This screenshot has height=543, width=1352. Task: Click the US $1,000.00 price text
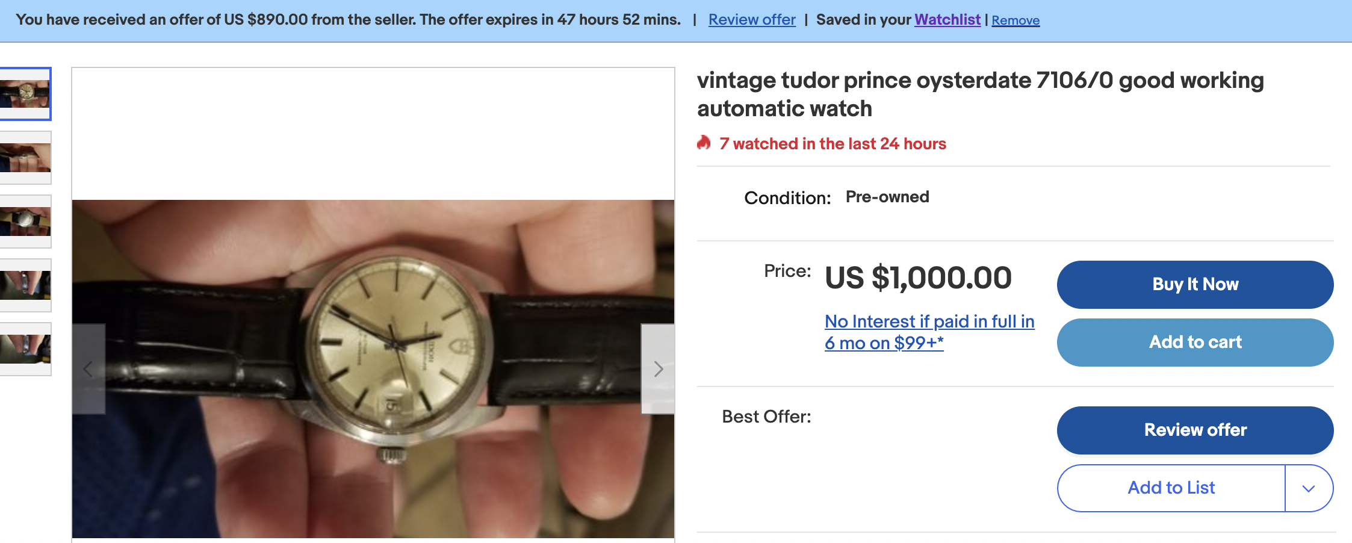coord(918,278)
